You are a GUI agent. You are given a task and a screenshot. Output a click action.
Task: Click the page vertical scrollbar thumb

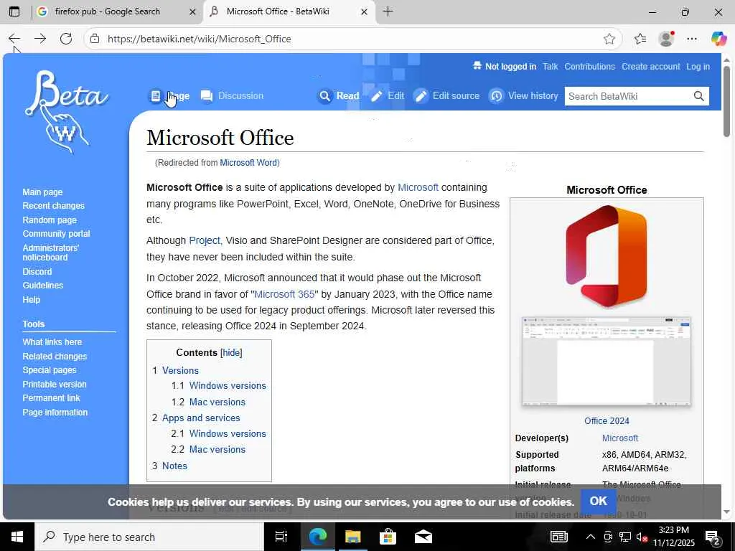(726, 102)
